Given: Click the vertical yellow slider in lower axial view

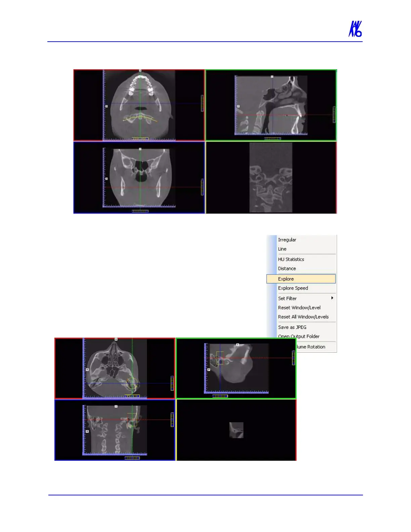Looking at the screenshot, I should coord(172,383).
